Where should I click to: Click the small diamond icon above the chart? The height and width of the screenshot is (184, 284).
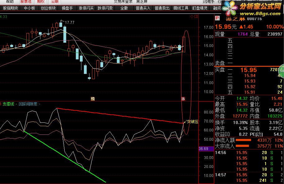192,17
